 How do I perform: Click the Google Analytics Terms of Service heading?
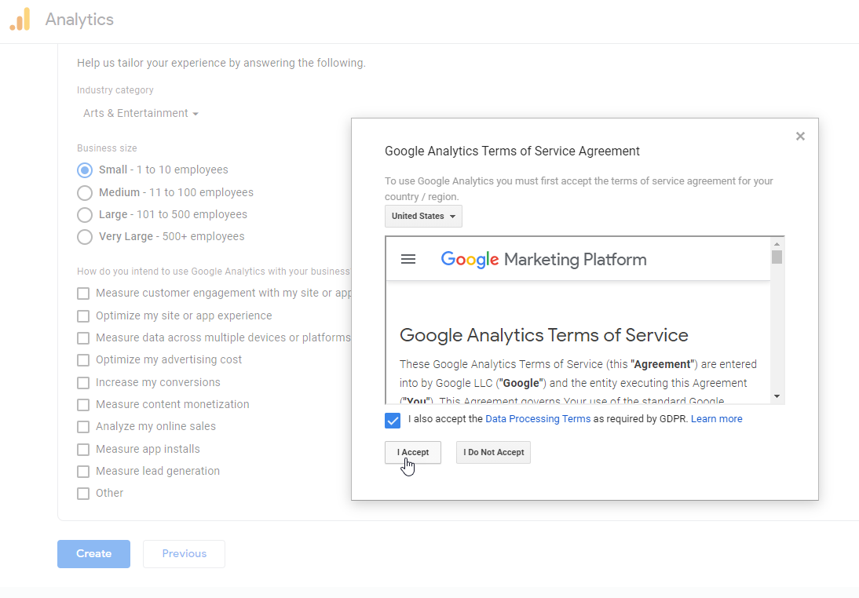pyautogui.click(x=544, y=335)
